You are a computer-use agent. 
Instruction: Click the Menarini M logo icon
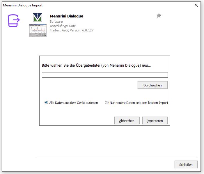38,17
